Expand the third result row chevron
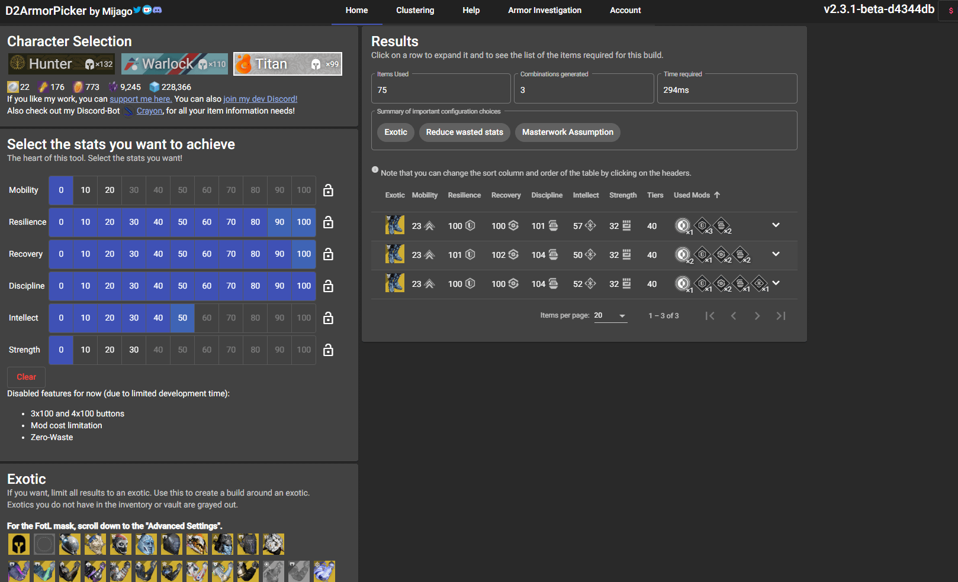 pos(776,283)
